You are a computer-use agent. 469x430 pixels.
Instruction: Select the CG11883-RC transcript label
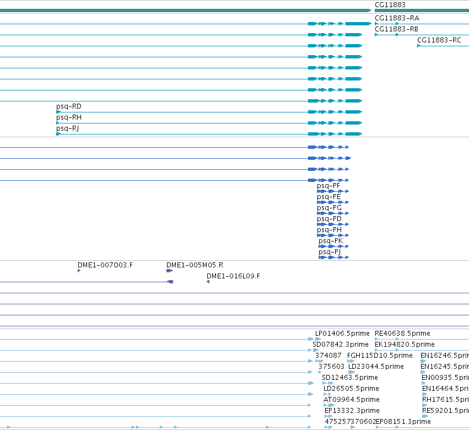439,40
